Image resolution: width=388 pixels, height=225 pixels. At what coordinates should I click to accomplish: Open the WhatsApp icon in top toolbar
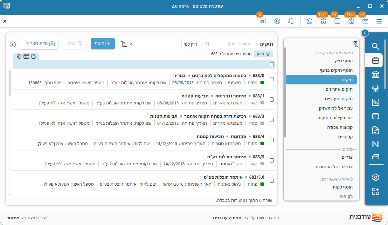click(309, 21)
